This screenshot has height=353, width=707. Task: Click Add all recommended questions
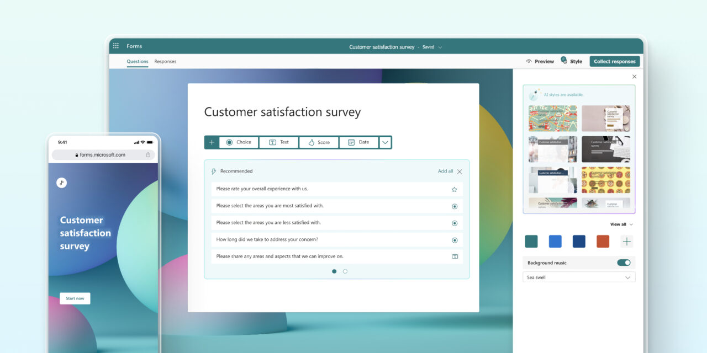[445, 172]
